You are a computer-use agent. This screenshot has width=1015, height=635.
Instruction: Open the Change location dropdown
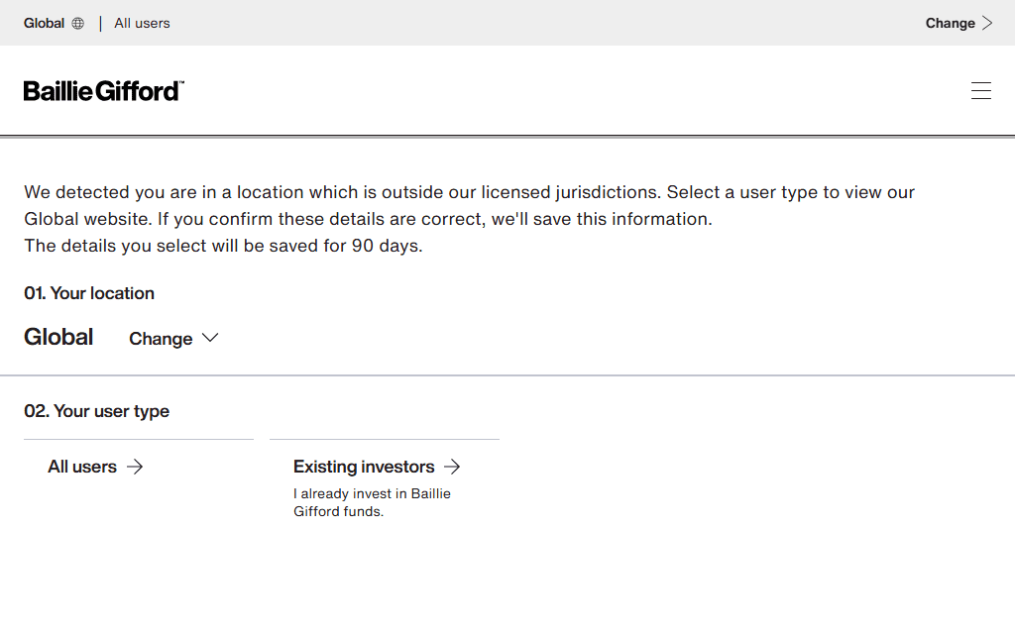click(173, 338)
